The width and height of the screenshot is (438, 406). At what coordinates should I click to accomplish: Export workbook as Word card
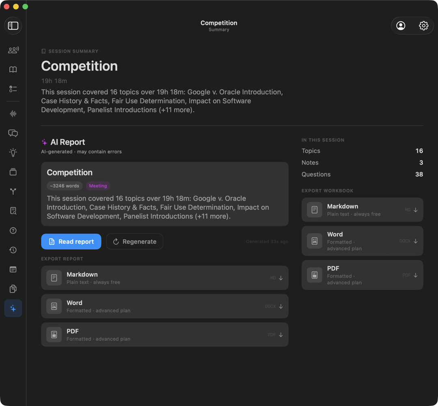pos(362,241)
